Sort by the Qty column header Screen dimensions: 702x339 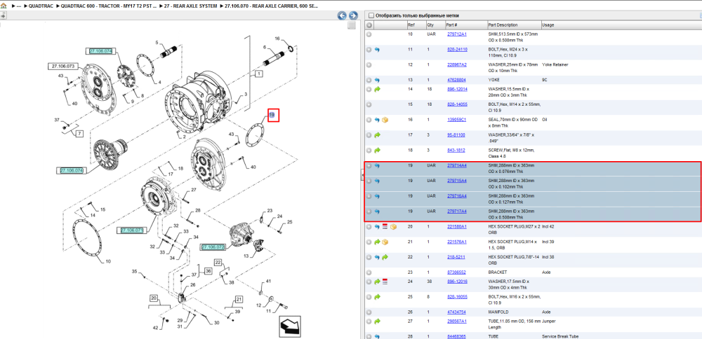point(436,25)
